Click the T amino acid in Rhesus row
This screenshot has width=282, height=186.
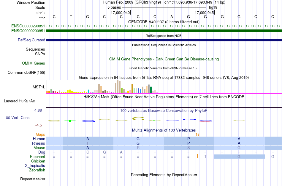(88, 143)
